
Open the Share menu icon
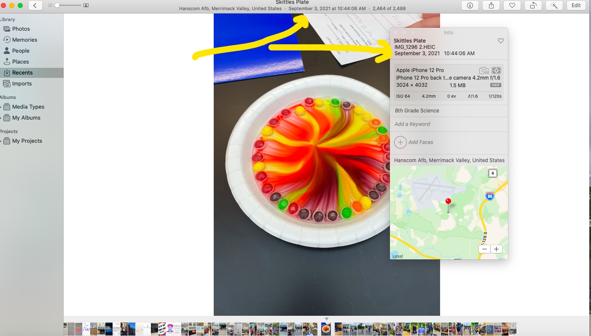pos(491,5)
